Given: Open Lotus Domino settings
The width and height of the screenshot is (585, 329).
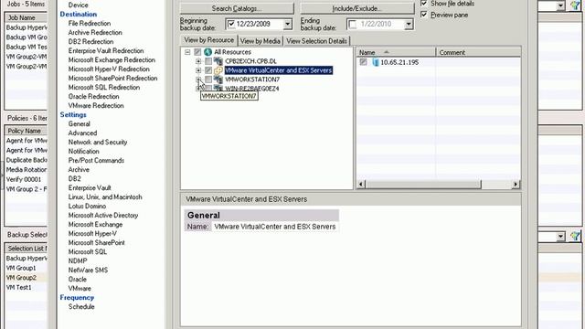Looking at the screenshot, I should coord(87,206).
